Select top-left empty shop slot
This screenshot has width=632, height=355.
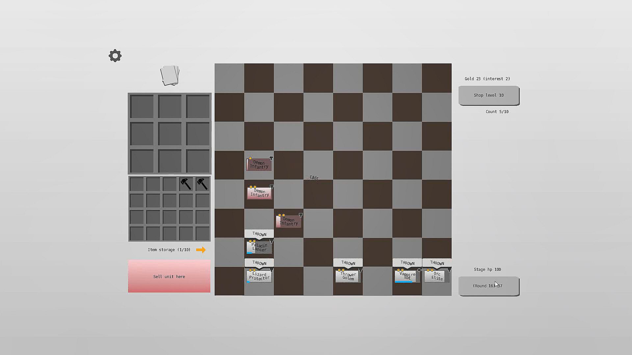pos(142,106)
